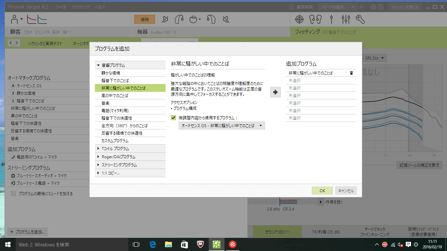Open the plug-shaped accessories icon

pos(195,20)
